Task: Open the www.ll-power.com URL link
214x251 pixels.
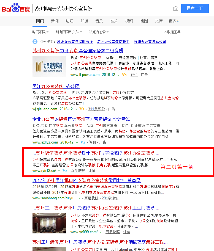Action: pyautogui.click(x=85, y=75)
